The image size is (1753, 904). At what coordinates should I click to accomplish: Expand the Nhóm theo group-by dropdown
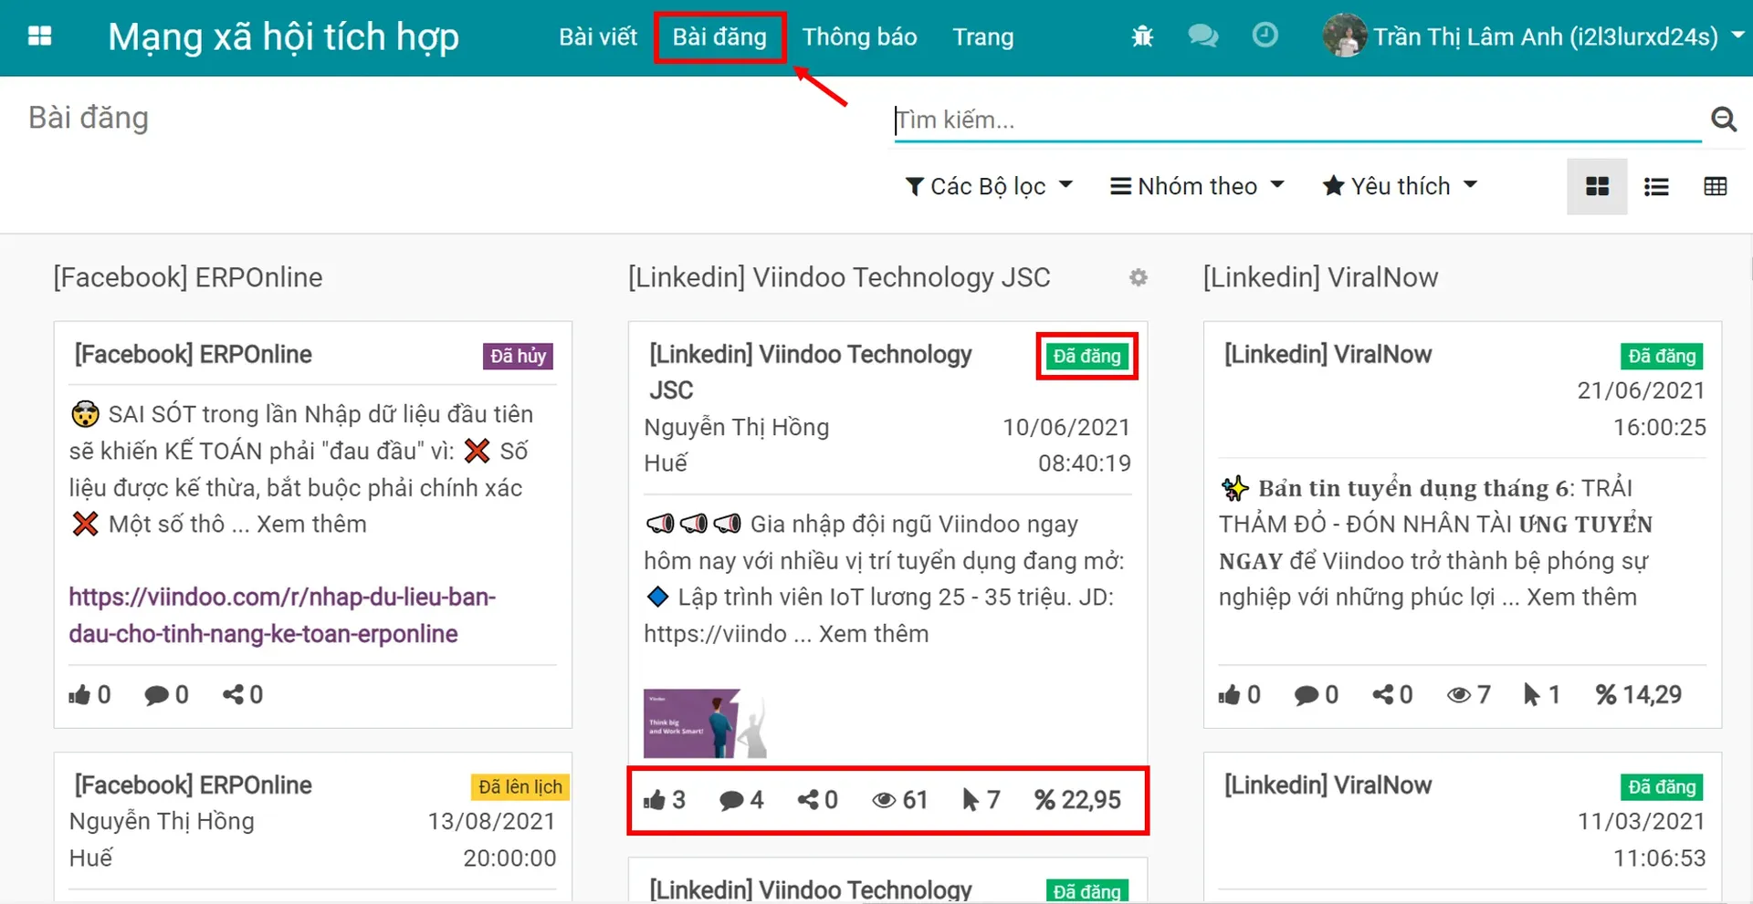(1197, 186)
